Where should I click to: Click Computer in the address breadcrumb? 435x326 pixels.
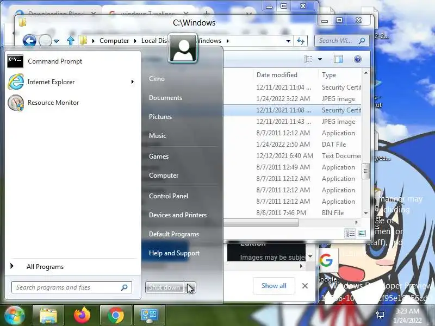click(114, 41)
